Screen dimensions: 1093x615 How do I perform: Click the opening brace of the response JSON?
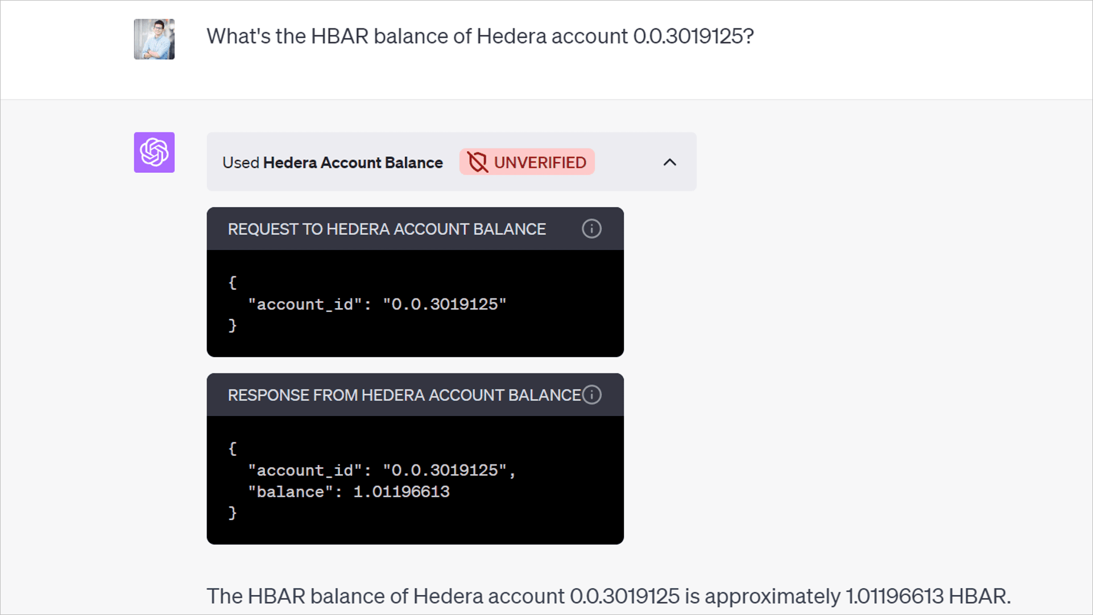coord(232,448)
